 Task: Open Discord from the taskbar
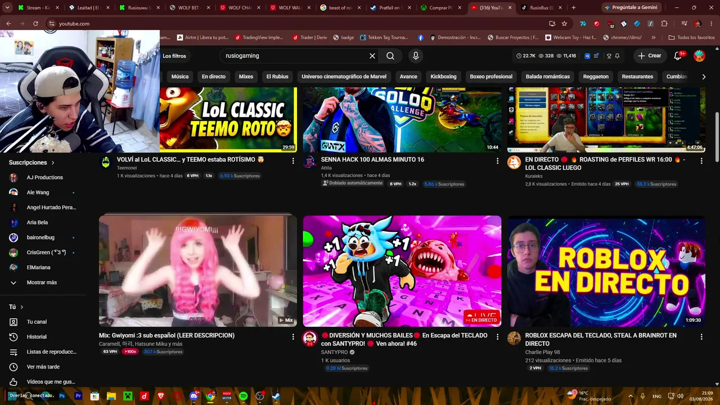coord(195,396)
